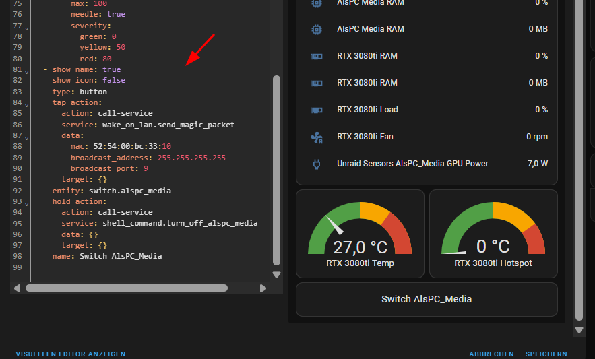This screenshot has width=595, height=359.
Task: Open the visual editor via VISUELLEN EDITOR ANZEIGEN
Action: (x=71, y=354)
